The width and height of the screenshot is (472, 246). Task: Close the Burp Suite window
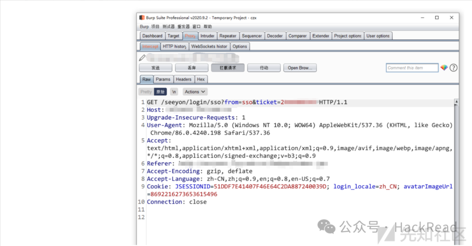[451, 18]
